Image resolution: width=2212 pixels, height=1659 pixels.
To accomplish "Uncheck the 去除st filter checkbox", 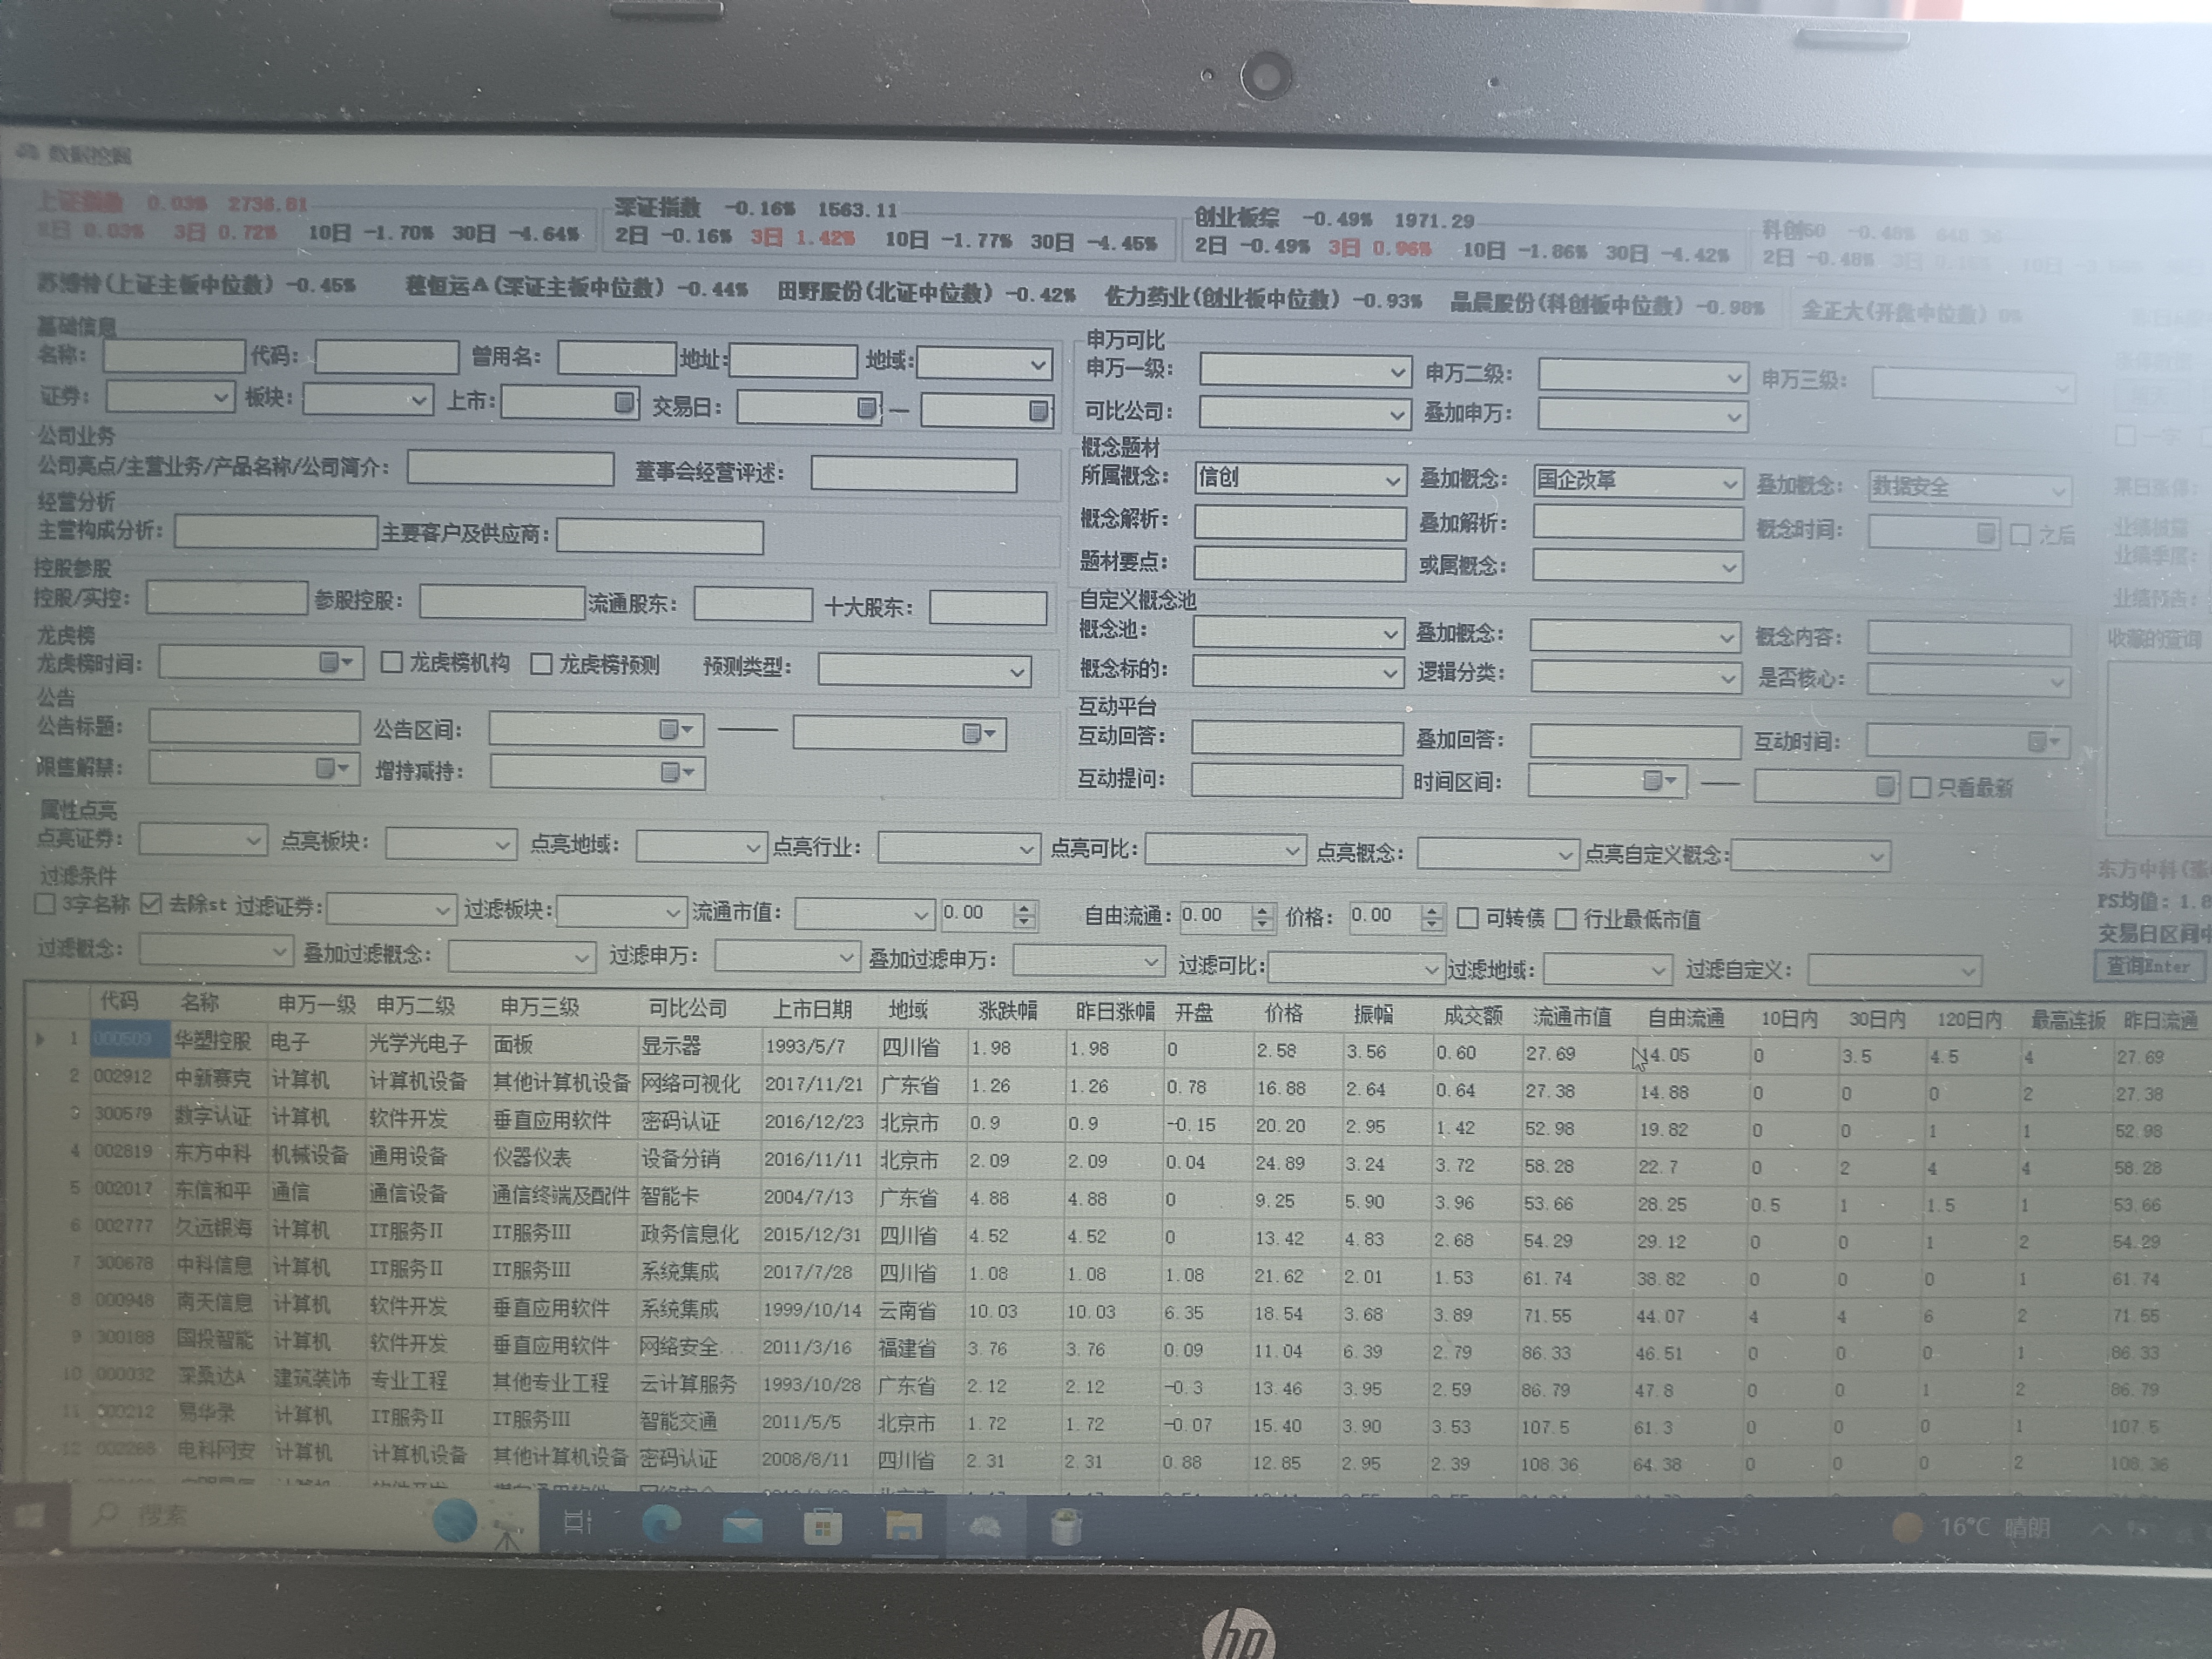I will (x=150, y=904).
